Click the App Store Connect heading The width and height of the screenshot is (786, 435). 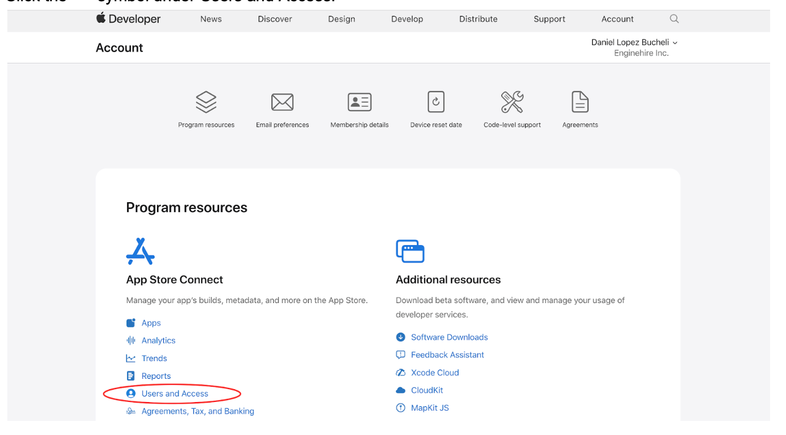[x=174, y=280]
